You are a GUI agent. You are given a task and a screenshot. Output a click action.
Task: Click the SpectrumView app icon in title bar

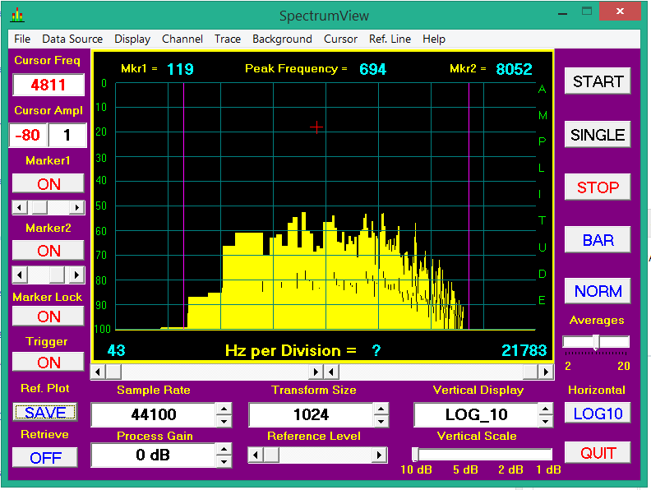[16, 16]
